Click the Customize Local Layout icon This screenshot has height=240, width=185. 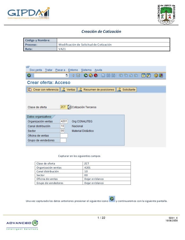pyautogui.click(x=161, y=75)
